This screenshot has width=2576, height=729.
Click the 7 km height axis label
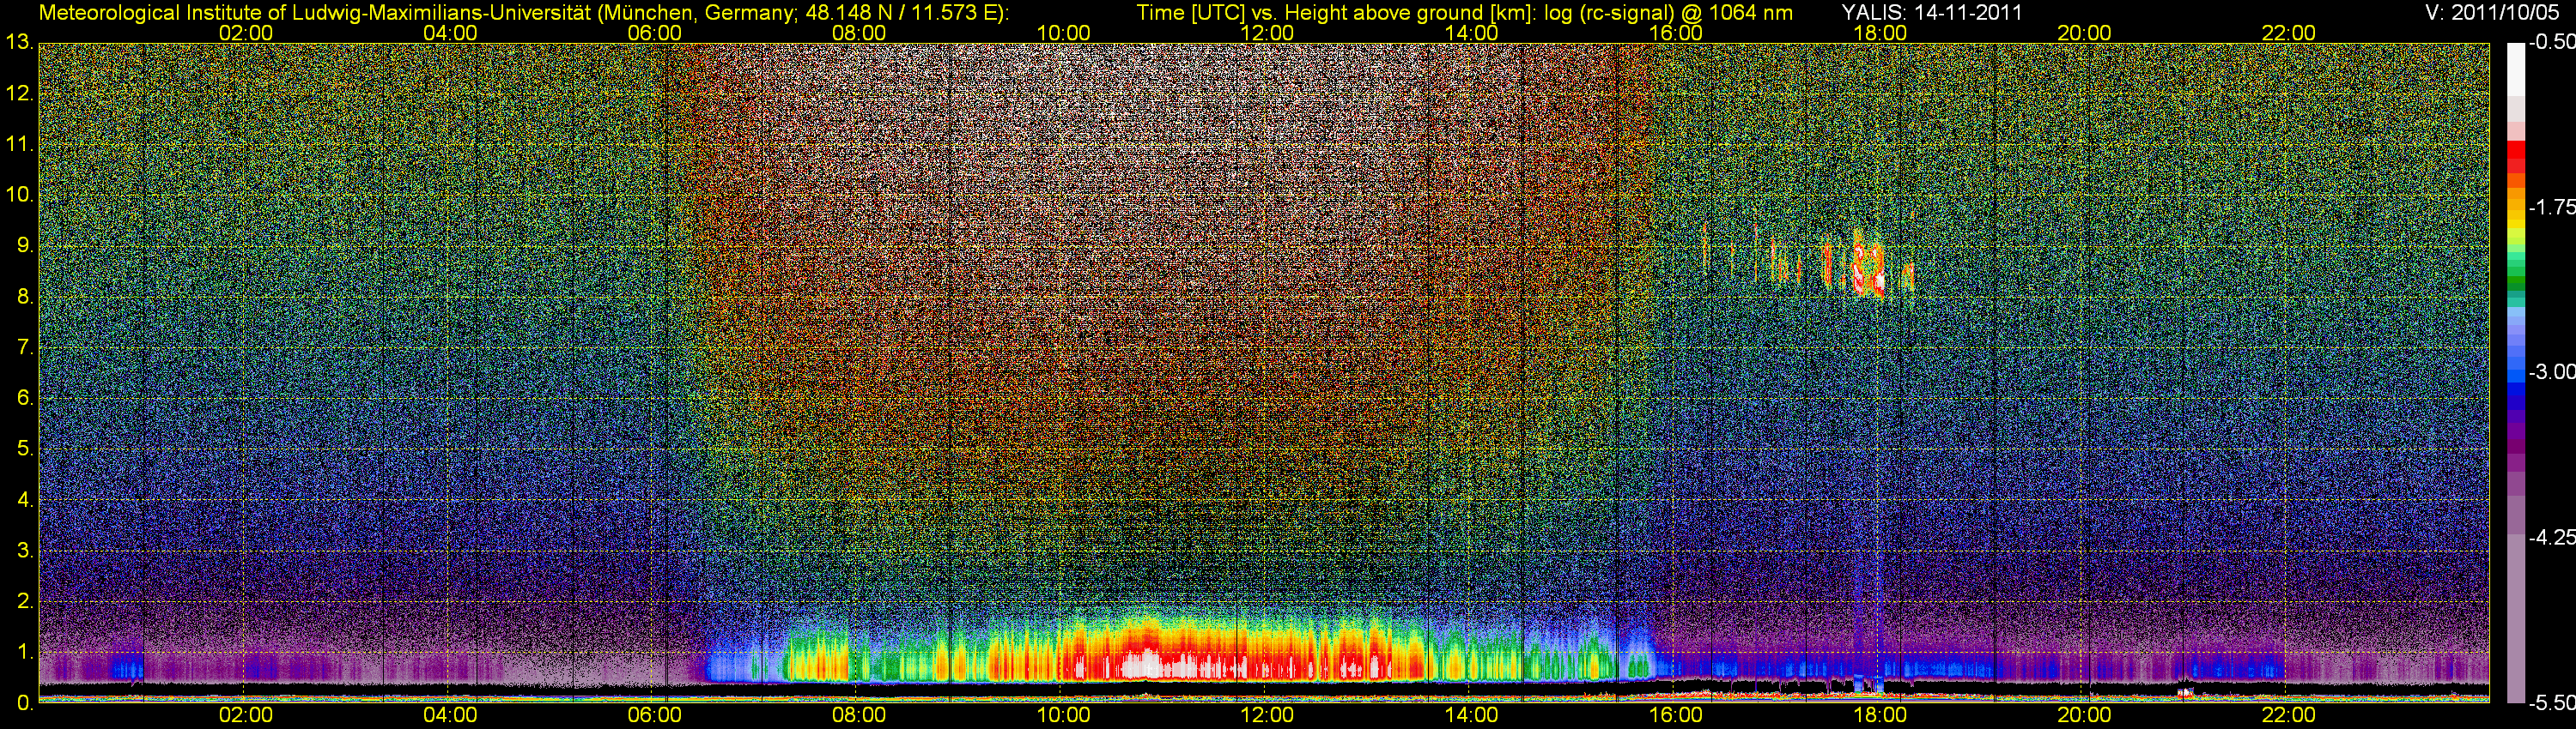tap(25, 347)
